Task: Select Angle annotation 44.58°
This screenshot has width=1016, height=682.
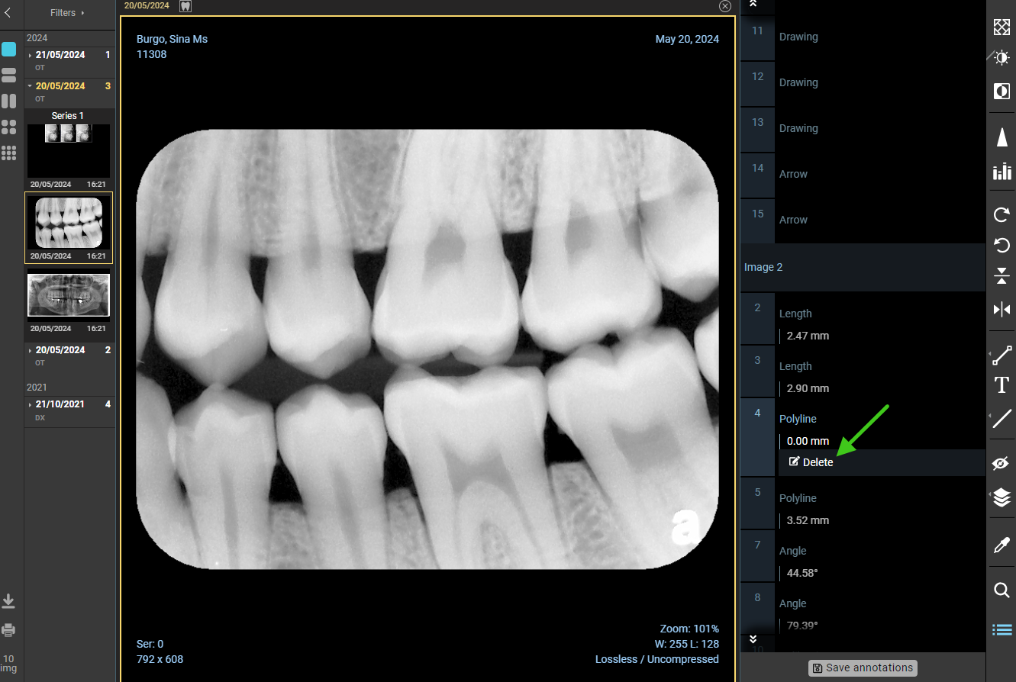Action: click(863, 557)
